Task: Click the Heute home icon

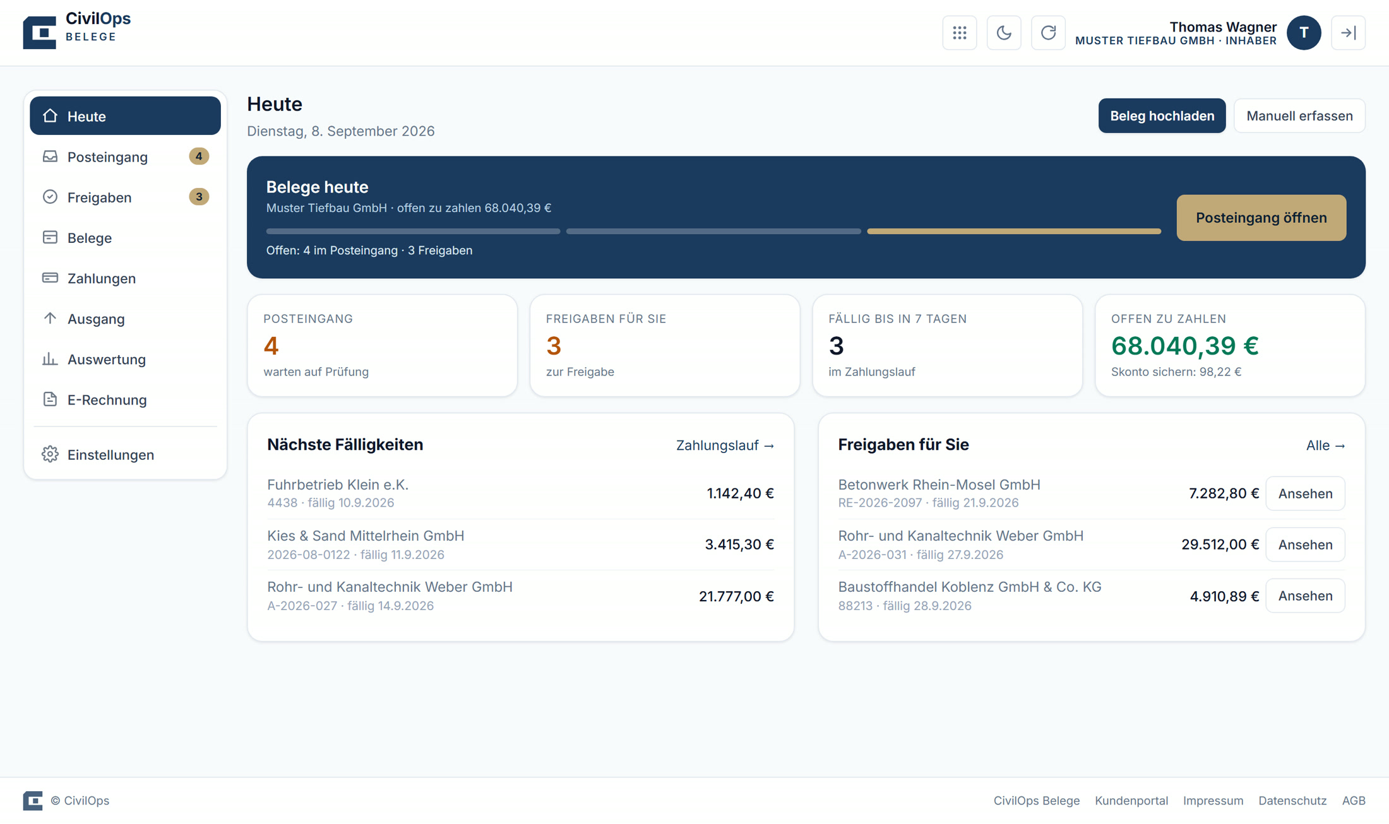Action: (x=50, y=116)
